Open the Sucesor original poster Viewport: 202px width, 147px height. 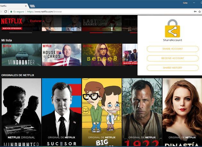61,112
